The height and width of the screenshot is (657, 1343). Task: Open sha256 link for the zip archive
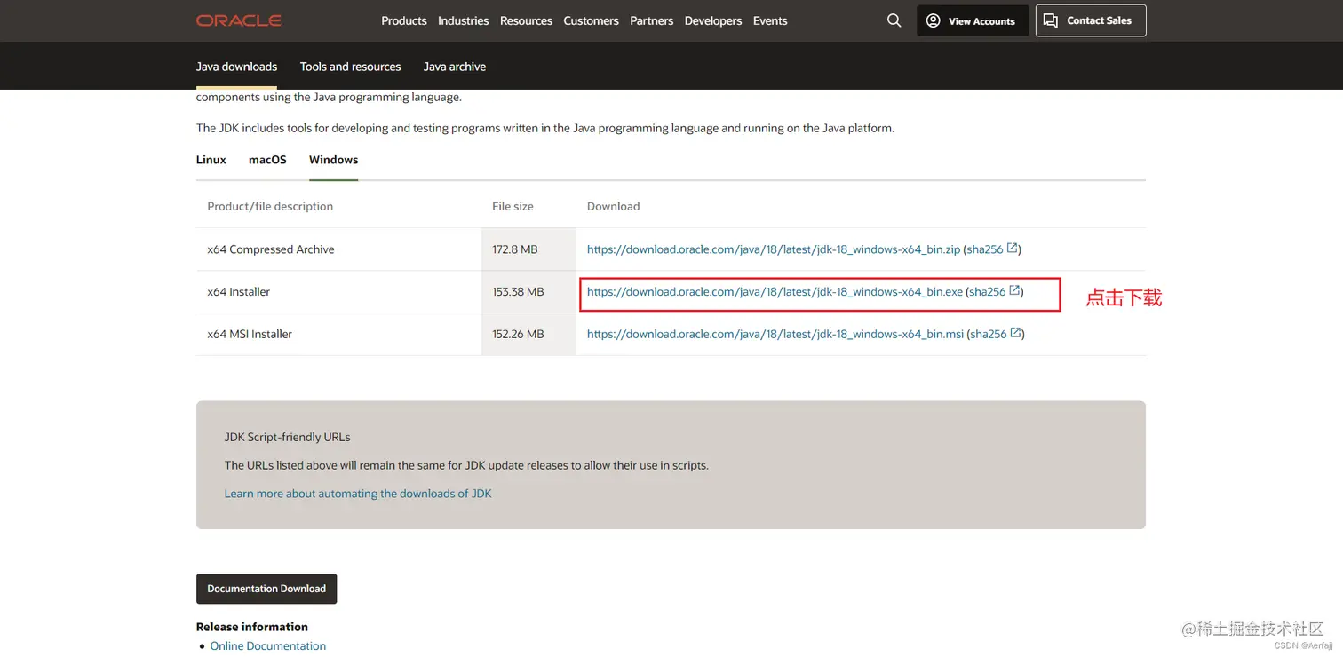[x=986, y=249]
